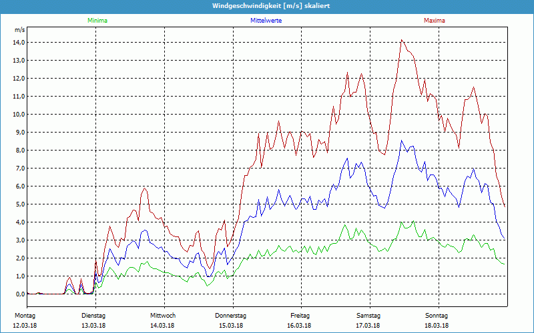Click the red Maxima peak above 14,0
The height and width of the screenshot is (333, 534).
click(402, 40)
